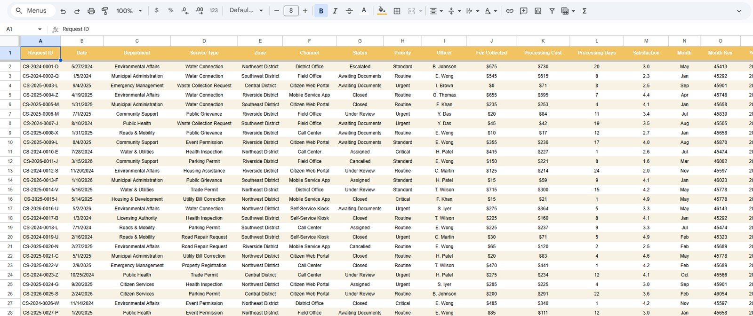Open the horizontal align dropdown
Image resolution: width=753 pixels, height=316 pixels.
436,11
